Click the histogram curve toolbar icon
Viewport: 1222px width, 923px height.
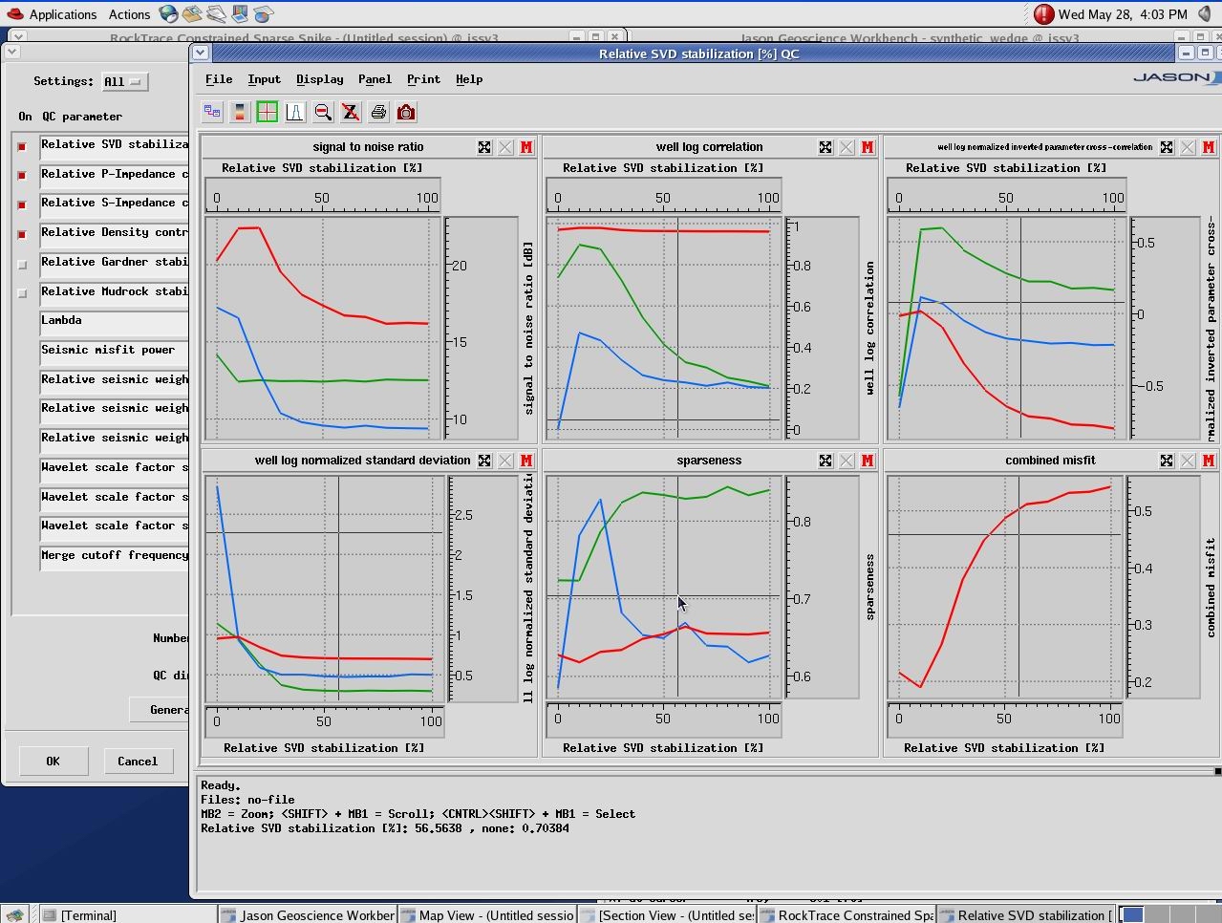point(295,113)
